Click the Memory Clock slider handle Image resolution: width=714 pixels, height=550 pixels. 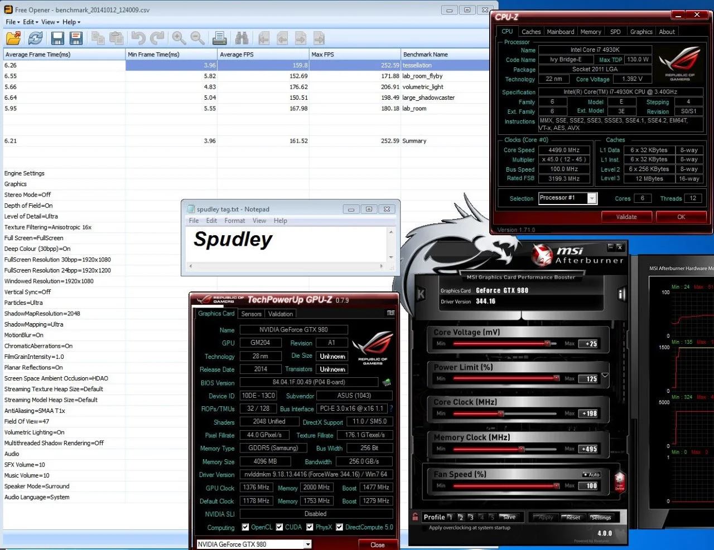[x=522, y=449]
